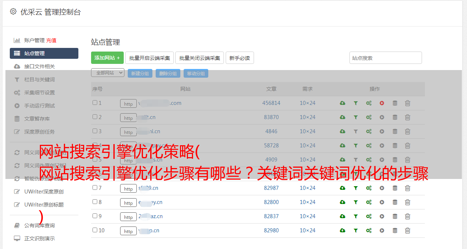Open 文章暂存库 sidebar item
This screenshot has width=467, height=249.
click(x=37, y=119)
